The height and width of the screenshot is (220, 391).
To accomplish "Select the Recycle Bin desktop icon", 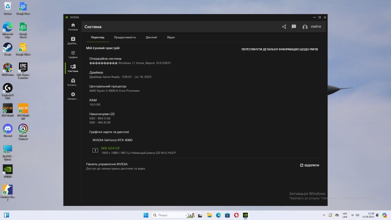I will 8,8.
